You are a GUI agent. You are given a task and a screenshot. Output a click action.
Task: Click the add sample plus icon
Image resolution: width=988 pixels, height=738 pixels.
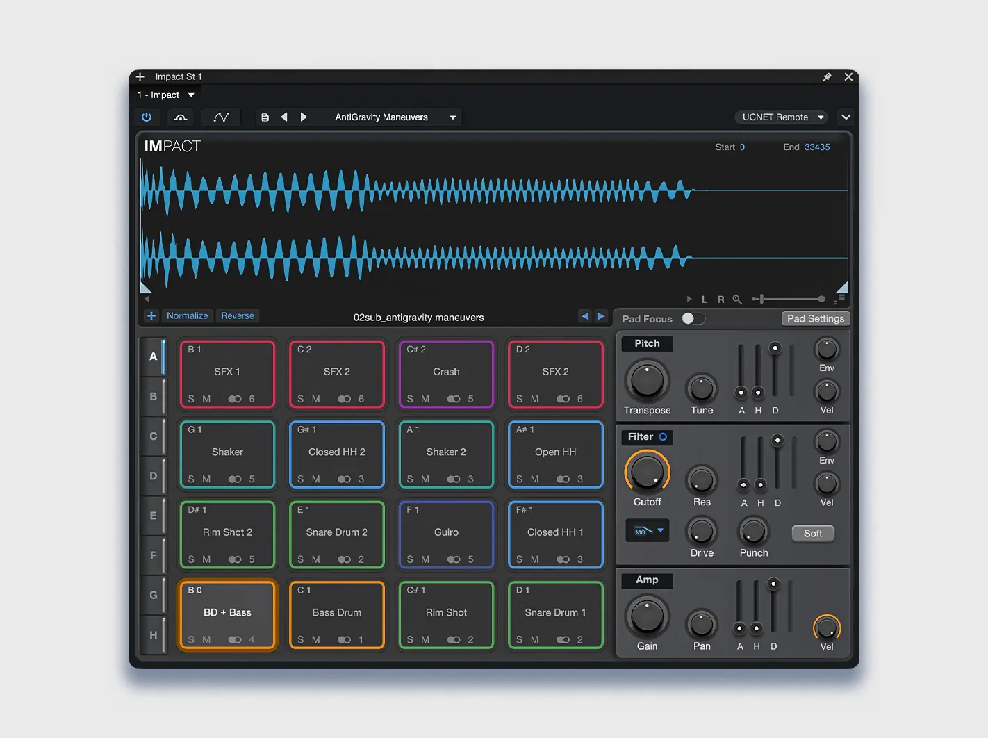tap(151, 316)
